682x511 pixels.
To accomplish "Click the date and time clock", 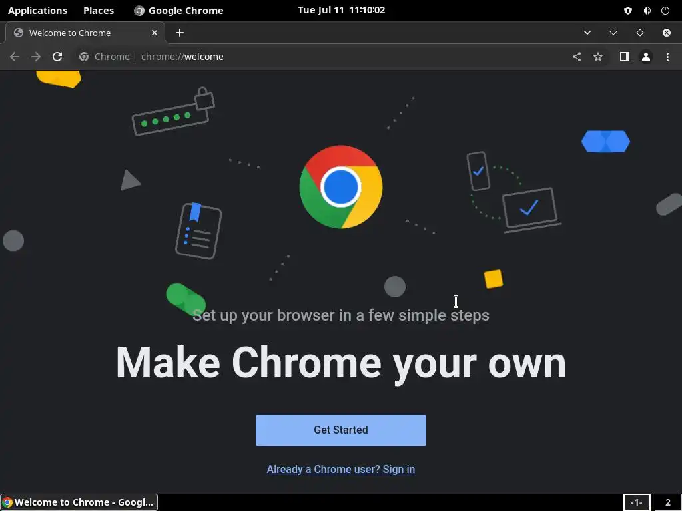I will pyautogui.click(x=342, y=10).
